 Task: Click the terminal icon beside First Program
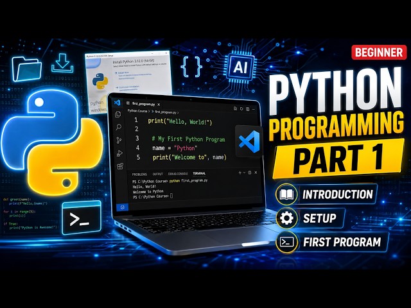point(287,242)
